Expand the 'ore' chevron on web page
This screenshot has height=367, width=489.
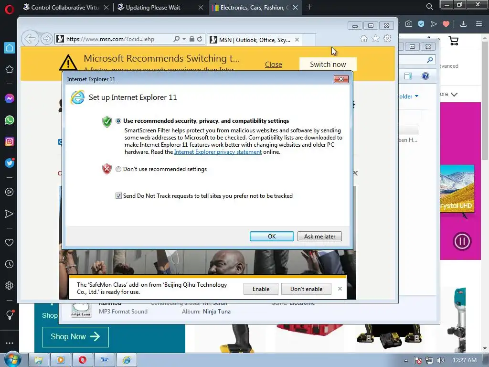(454, 94)
